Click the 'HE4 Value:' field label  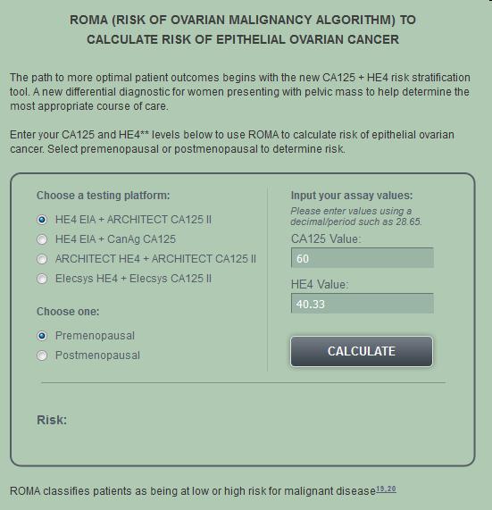click(320, 285)
